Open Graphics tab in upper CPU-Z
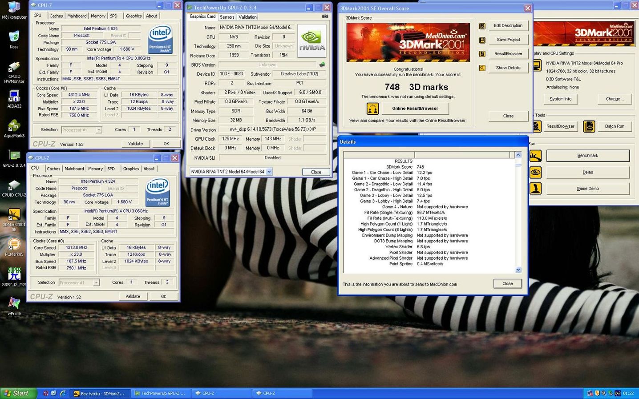639x399 pixels. tap(133, 16)
